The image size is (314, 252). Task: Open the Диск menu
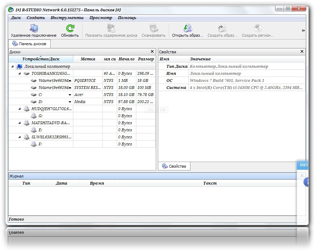[x=16, y=18]
